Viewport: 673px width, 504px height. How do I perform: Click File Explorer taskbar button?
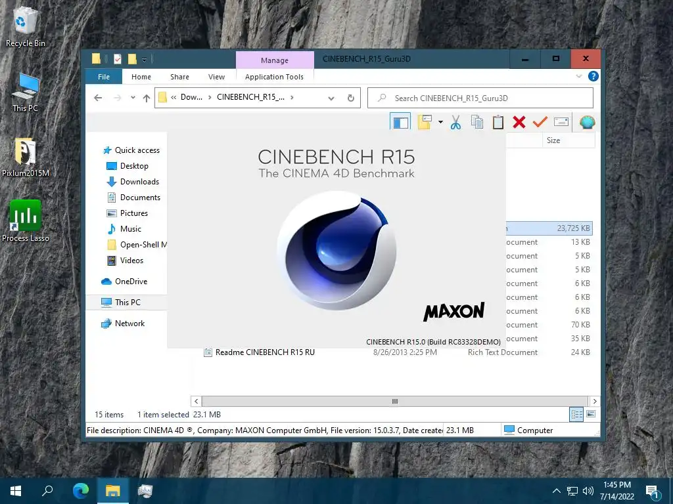pos(113,490)
